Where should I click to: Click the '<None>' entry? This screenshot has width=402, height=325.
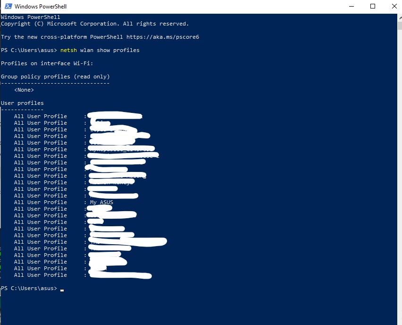point(24,90)
